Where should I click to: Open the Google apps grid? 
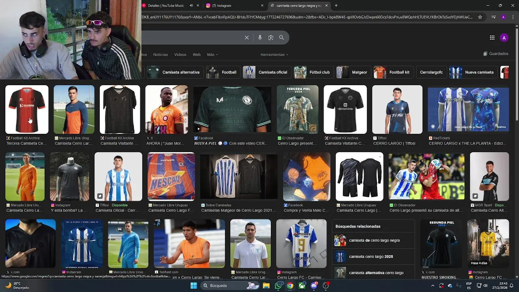[x=492, y=38]
